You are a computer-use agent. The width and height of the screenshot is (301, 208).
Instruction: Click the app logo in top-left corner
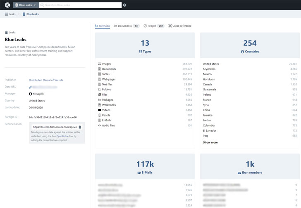tap(7, 5)
